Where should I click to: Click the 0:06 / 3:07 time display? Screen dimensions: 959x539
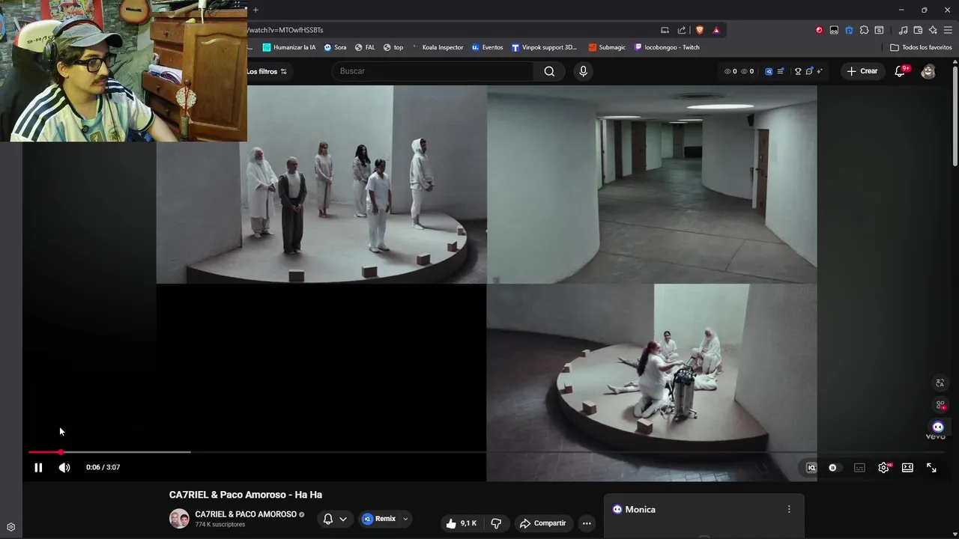coord(103,467)
